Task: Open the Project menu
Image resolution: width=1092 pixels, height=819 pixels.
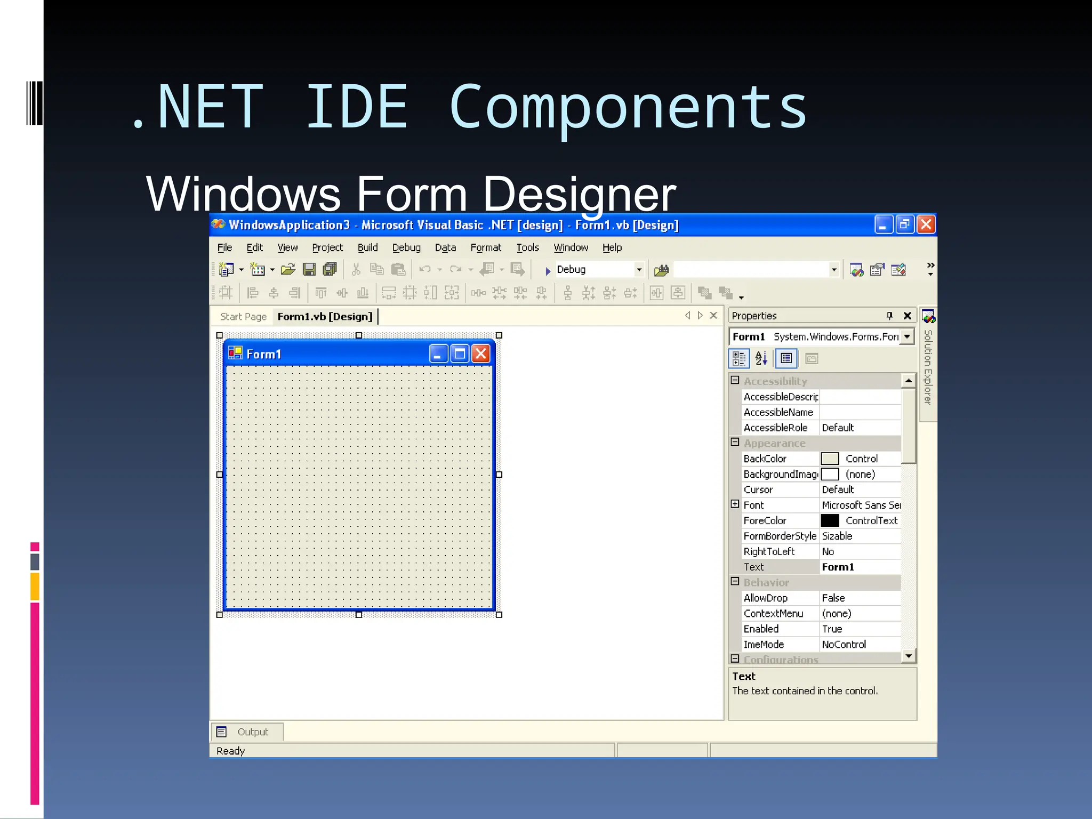Action: (327, 248)
